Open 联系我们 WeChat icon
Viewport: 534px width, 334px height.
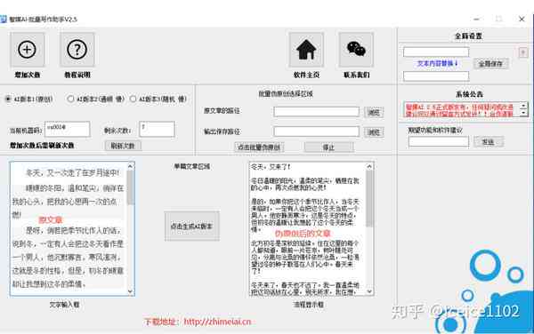pyautogui.click(x=356, y=50)
